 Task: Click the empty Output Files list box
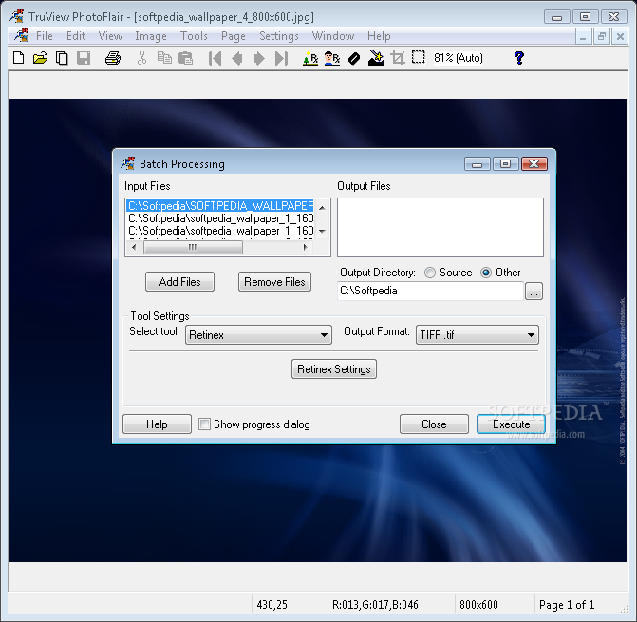coord(440,228)
